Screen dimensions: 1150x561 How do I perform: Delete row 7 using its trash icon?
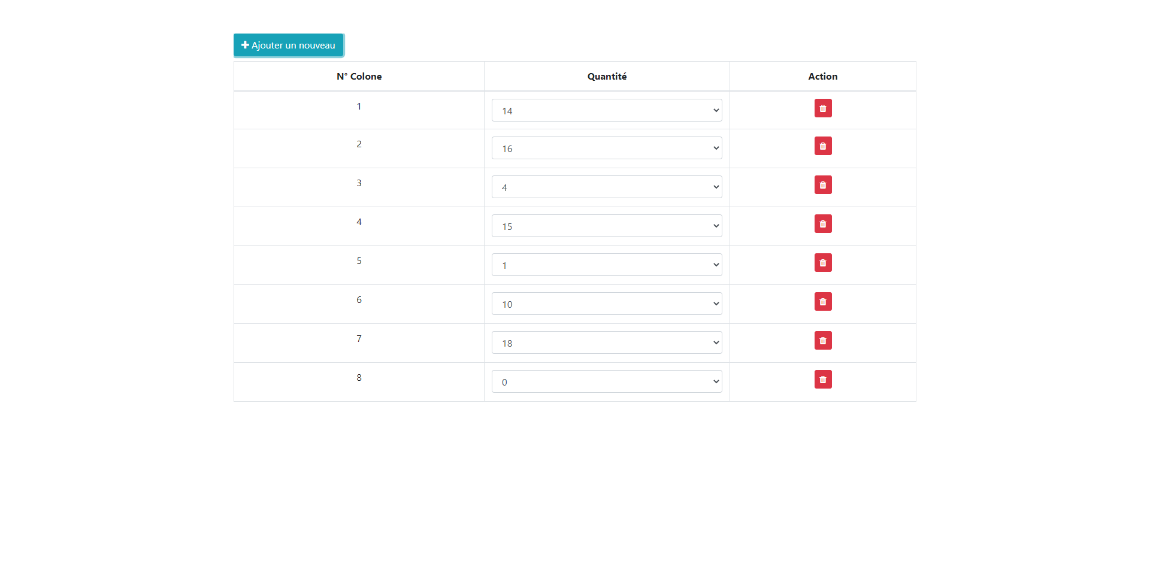click(823, 340)
